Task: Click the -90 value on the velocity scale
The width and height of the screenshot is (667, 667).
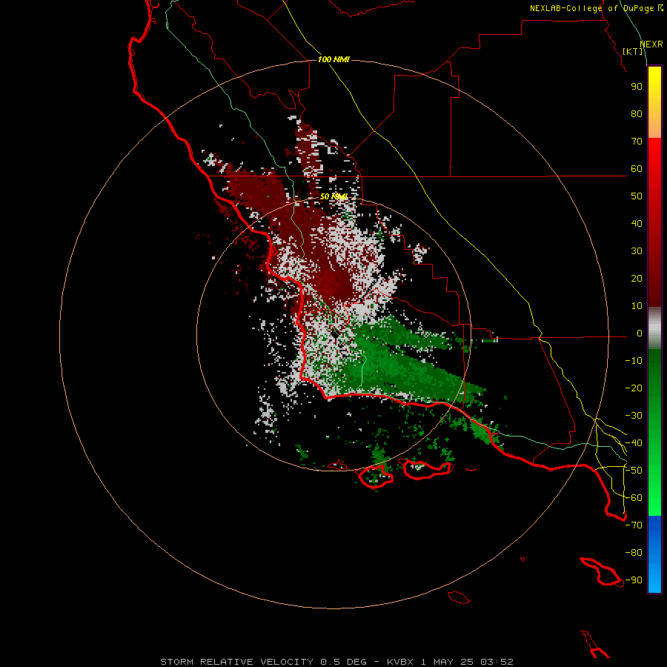Action: click(634, 580)
